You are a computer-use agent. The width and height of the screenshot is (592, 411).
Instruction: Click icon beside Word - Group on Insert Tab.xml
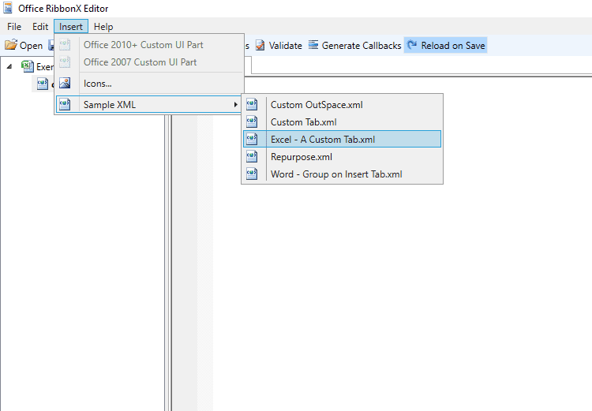coord(252,174)
